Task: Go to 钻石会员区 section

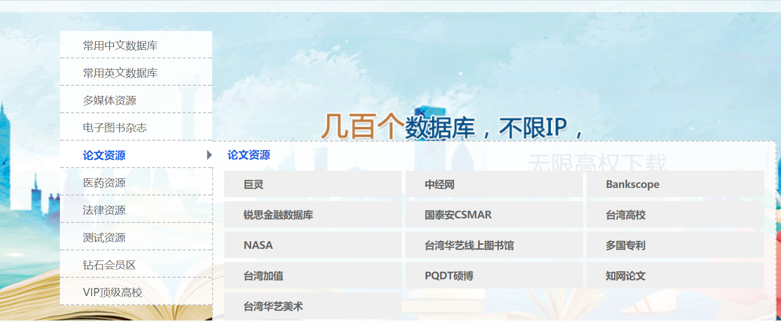Action: [136, 265]
